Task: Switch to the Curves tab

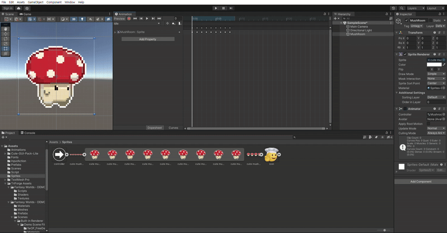Action: point(173,128)
